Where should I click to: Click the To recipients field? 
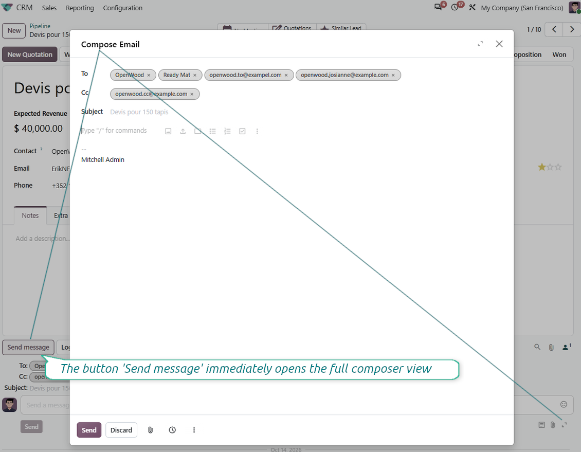(x=306, y=75)
